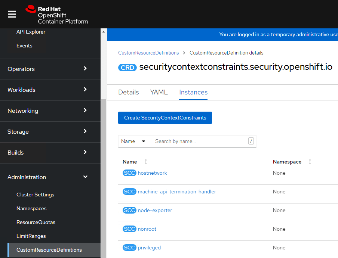Select CustomResourceDefinitions sidebar item
338x258 pixels.
pos(54,250)
